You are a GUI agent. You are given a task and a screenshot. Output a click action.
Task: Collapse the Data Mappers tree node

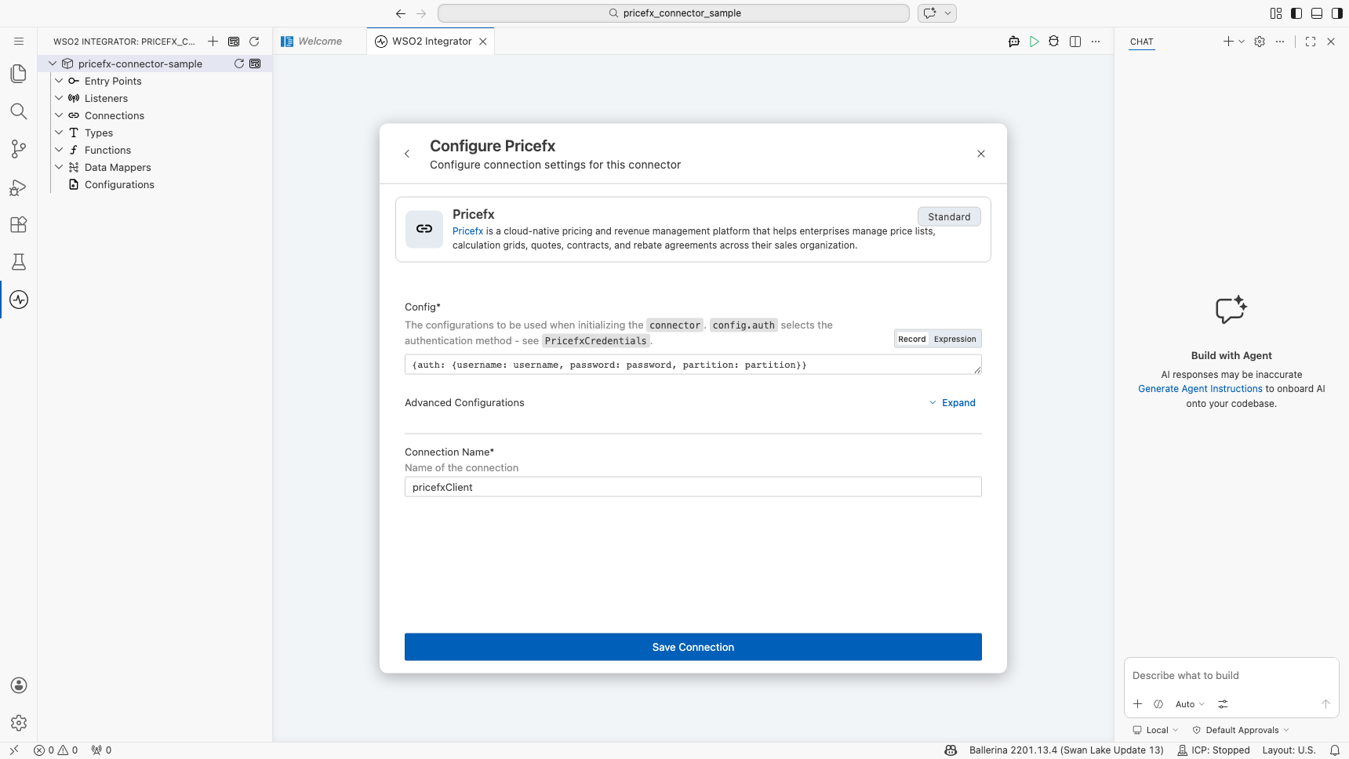(x=59, y=167)
